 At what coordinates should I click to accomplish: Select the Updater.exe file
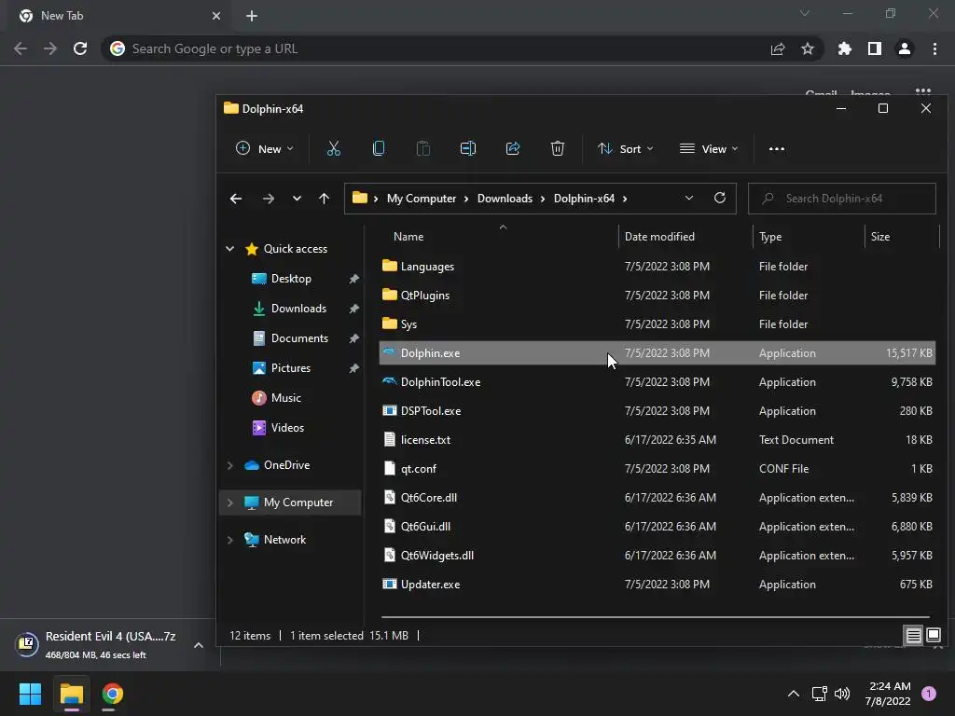coord(657,585)
